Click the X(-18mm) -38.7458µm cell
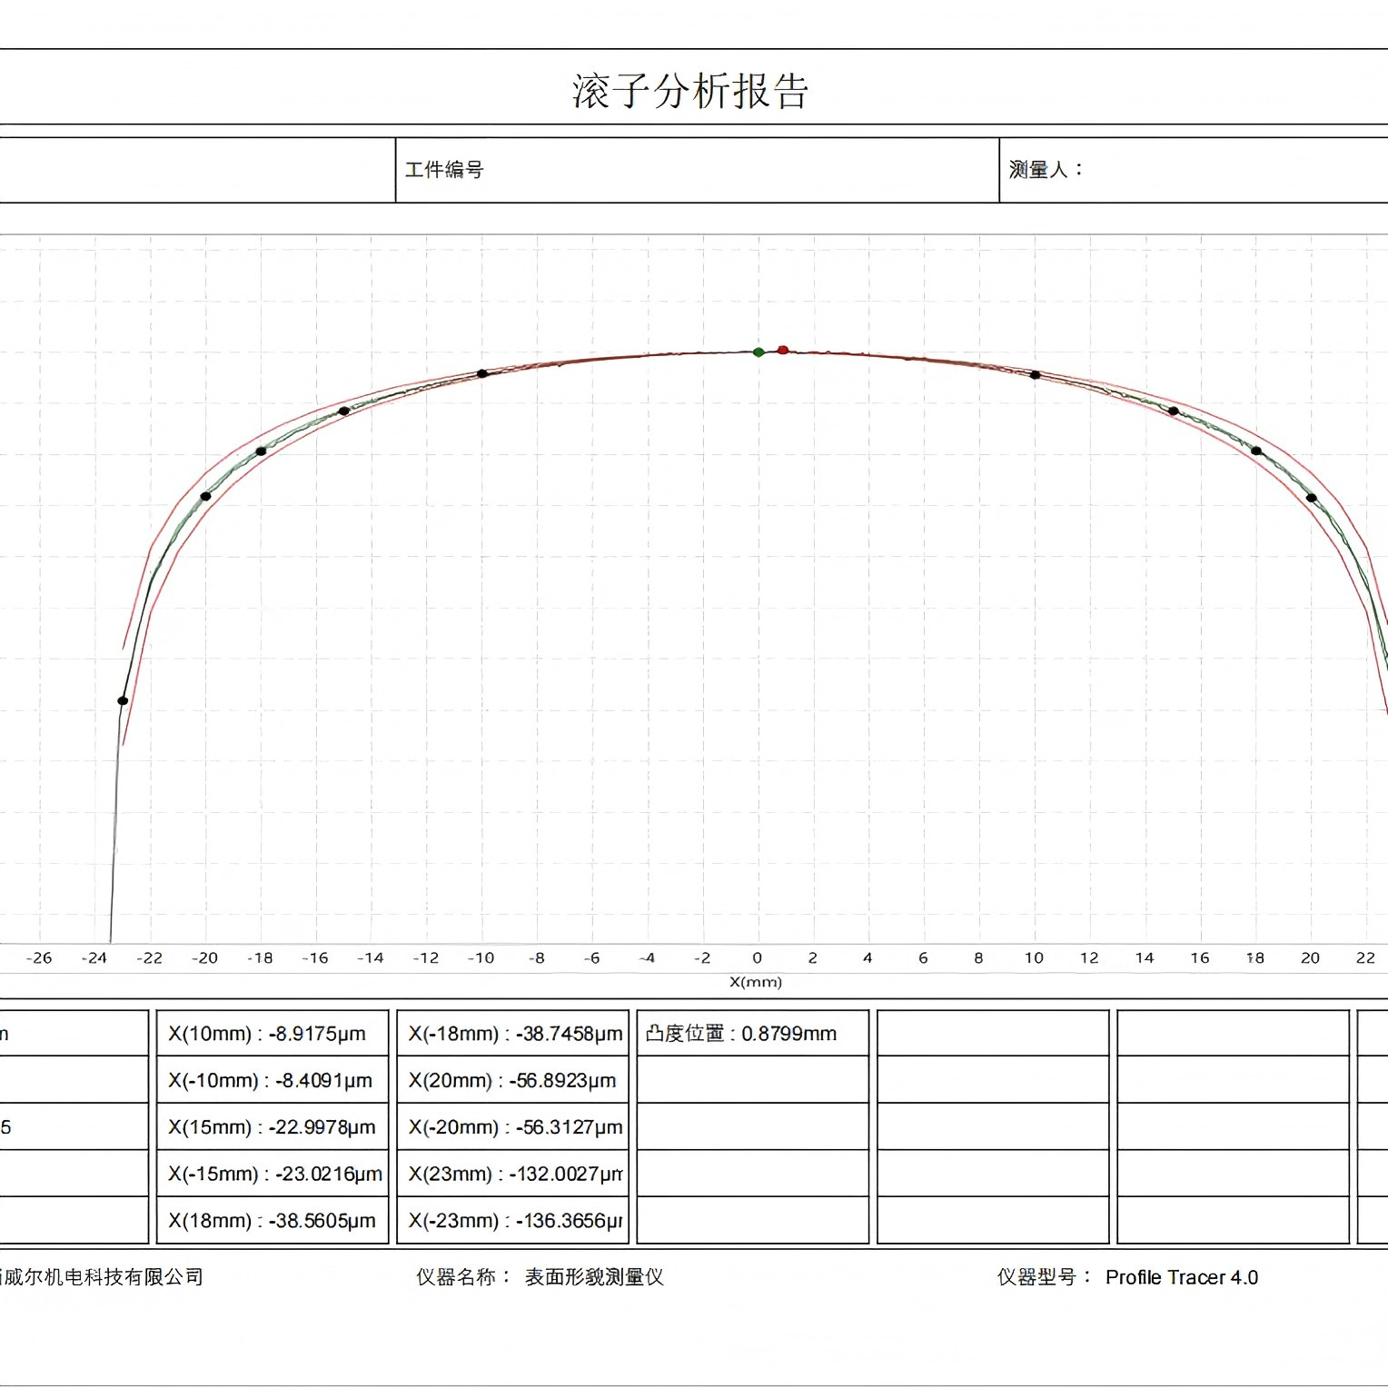The height and width of the screenshot is (1388, 1388). (513, 1034)
